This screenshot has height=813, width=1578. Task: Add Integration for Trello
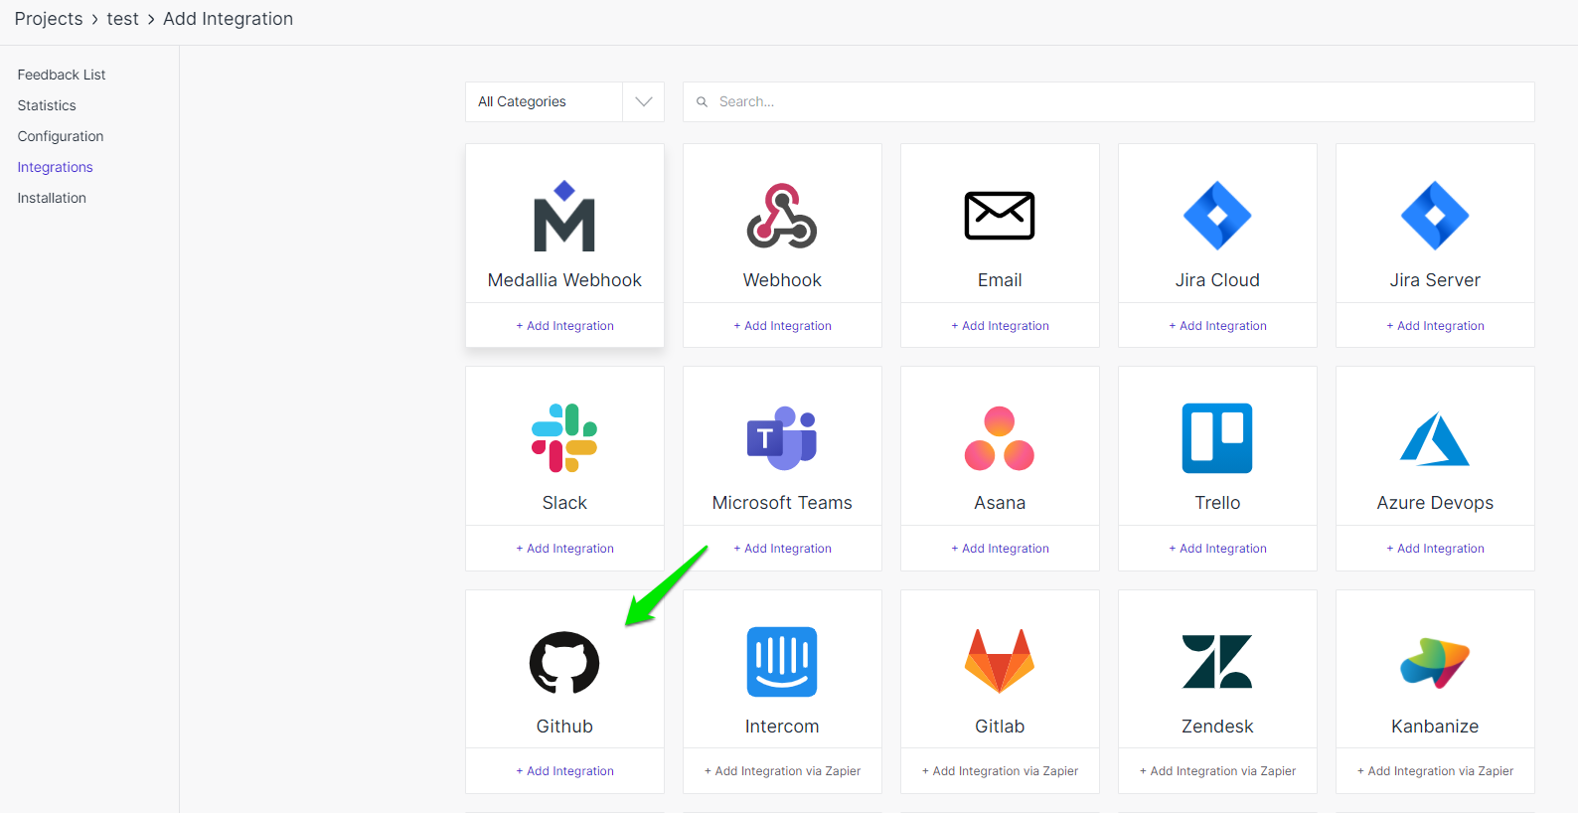1217,549
